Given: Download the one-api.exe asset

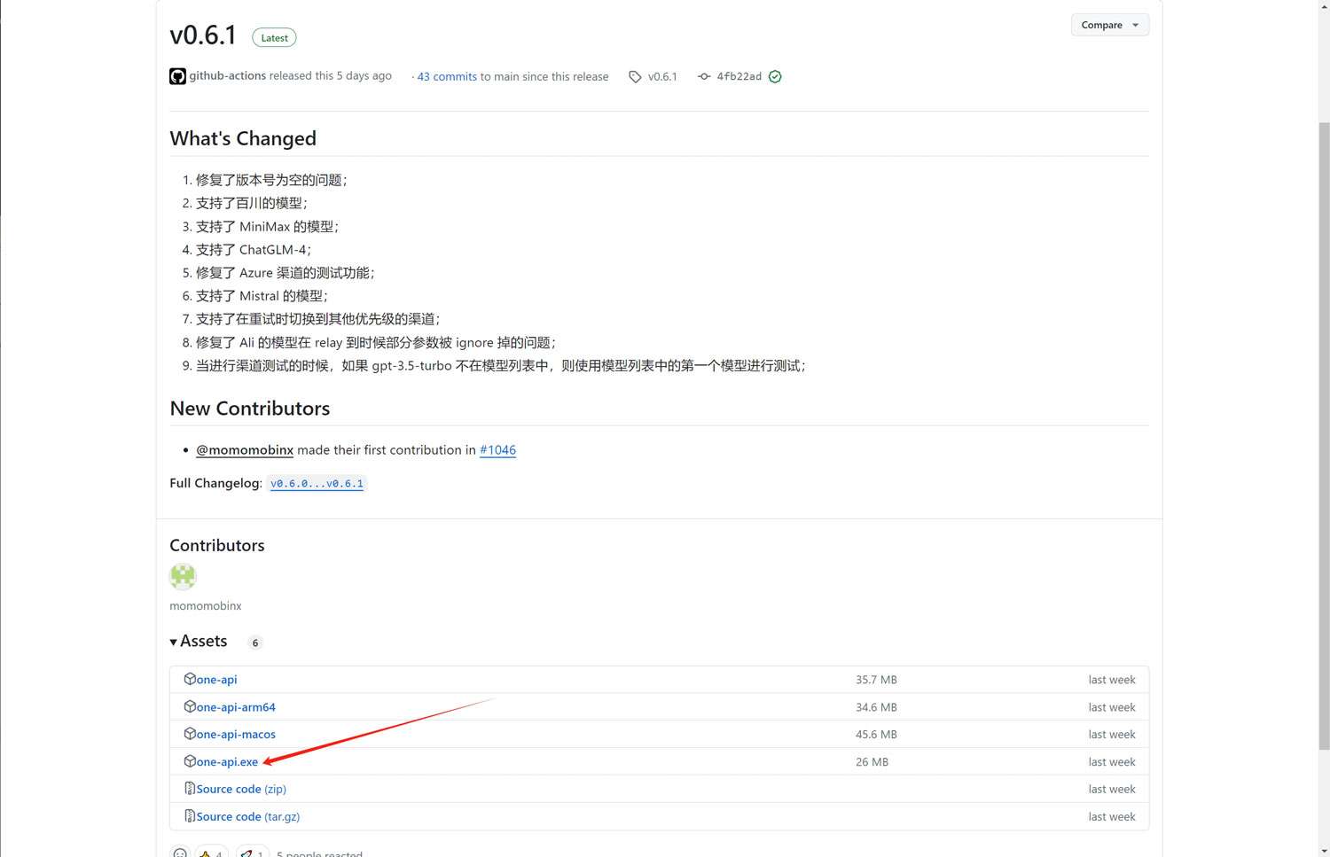Looking at the screenshot, I should pos(227,762).
